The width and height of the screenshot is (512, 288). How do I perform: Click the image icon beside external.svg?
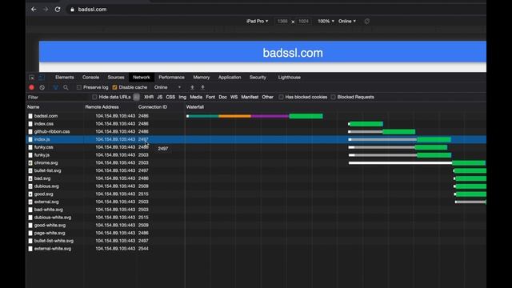(30, 202)
